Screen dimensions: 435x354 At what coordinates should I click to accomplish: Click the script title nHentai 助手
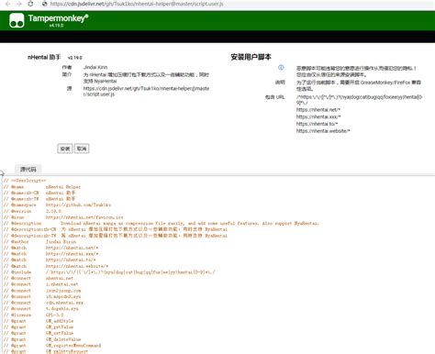pos(44,57)
